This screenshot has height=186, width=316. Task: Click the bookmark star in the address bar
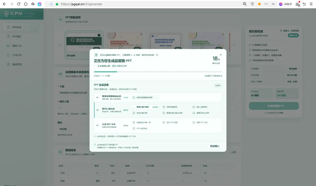(x=259, y=4)
